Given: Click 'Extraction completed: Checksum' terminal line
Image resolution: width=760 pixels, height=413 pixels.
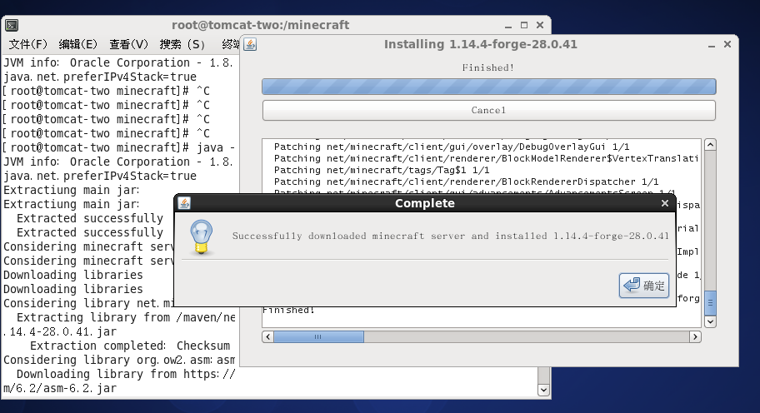Looking at the screenshot, I should click(130, 346).
